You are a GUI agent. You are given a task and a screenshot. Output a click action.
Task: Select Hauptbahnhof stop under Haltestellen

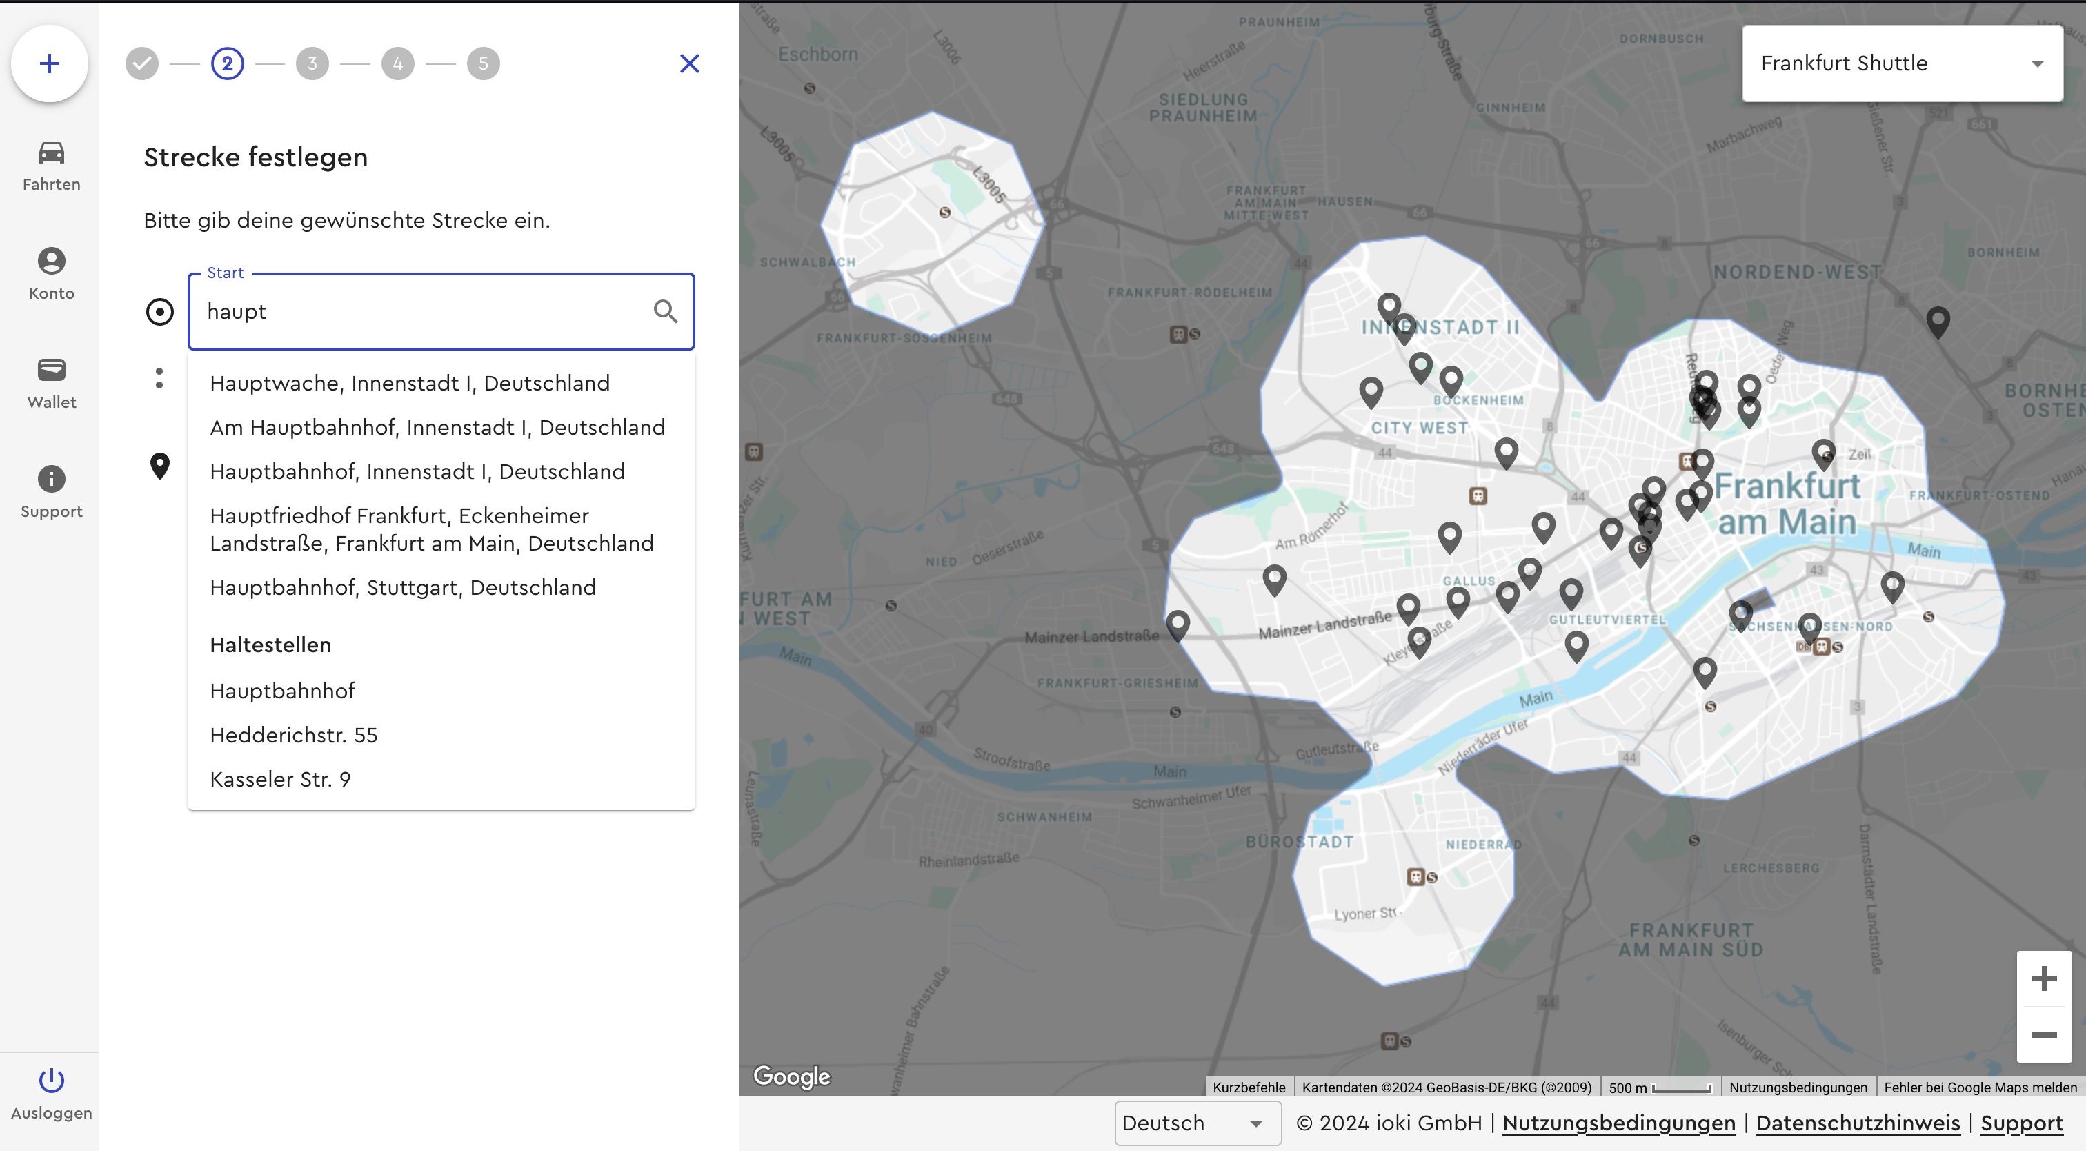coord(441,691)
